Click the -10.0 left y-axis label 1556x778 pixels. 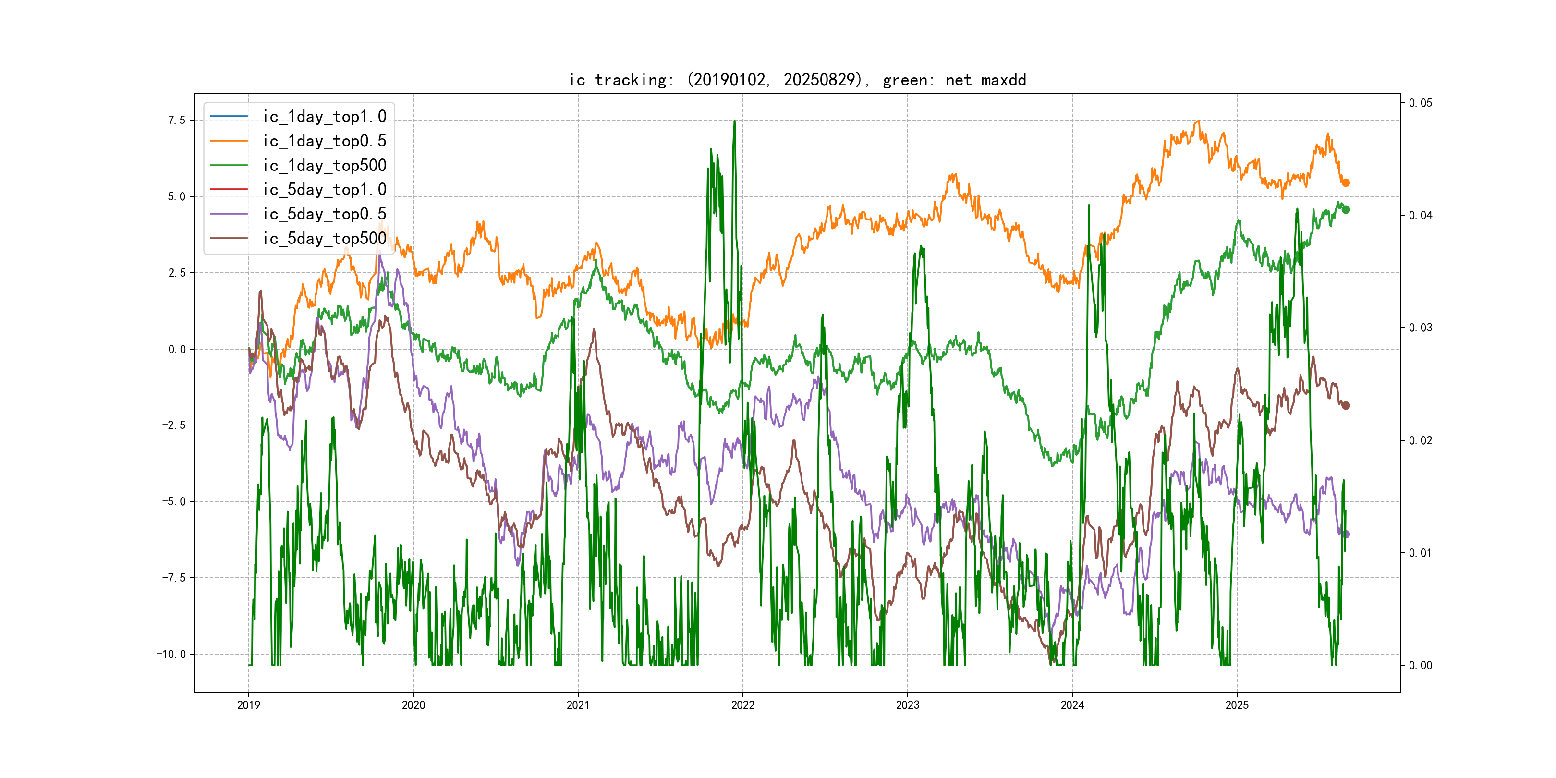(171, 654)
